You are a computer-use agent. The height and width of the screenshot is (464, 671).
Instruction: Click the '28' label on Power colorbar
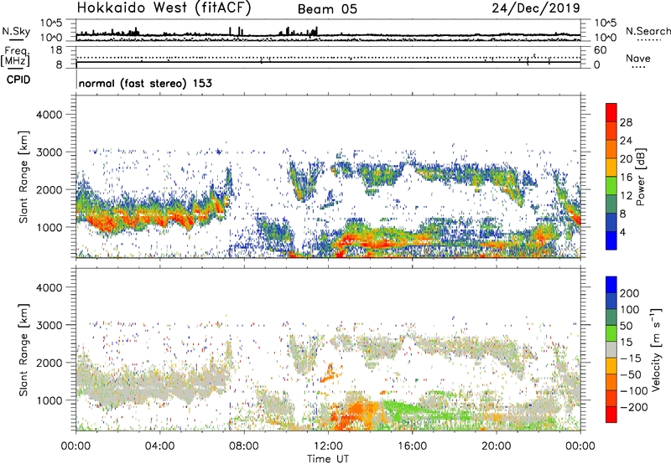click(x=626, y=122)
